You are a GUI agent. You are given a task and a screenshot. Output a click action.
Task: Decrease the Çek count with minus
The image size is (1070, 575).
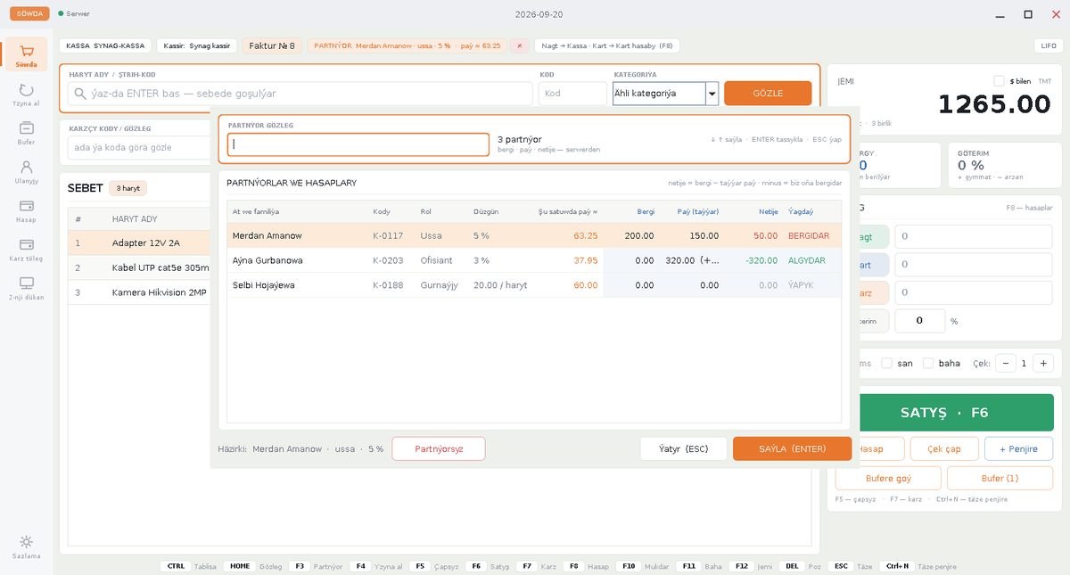click(1006, 363)
